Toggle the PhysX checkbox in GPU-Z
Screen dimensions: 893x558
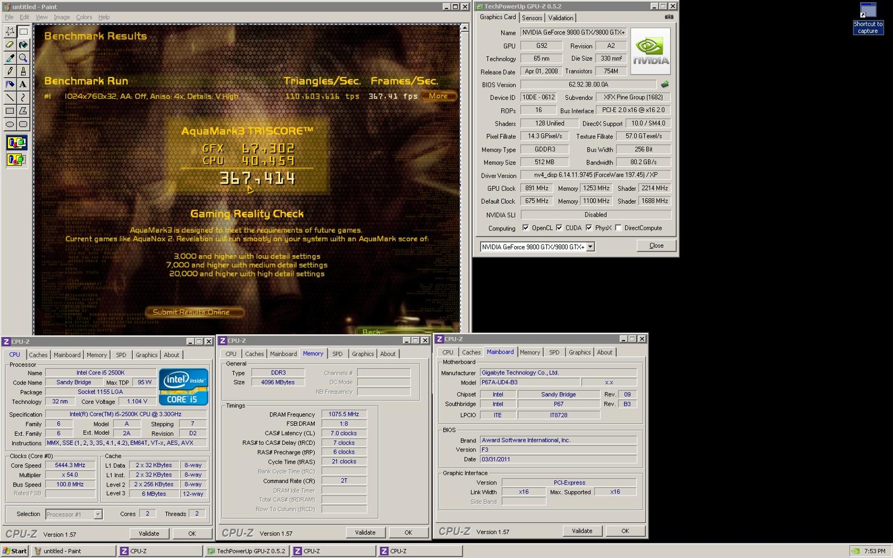[x=589, y=228]
